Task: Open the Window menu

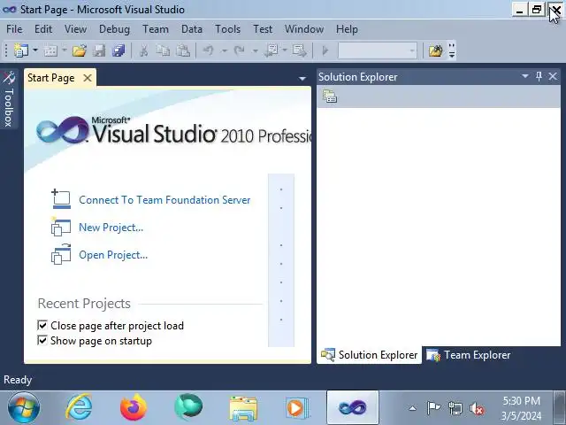Action: 304,29
